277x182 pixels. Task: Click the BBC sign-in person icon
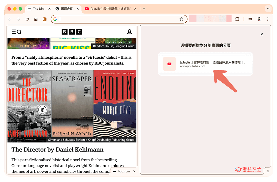point(130,32)
